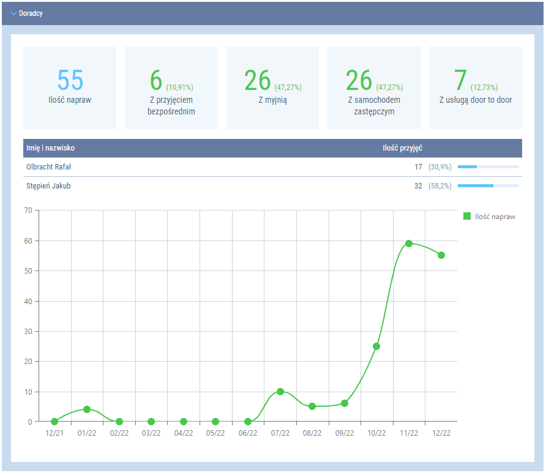The height and width of the screenshot is (473, 546).
Task: Open the Z samochodem zastępczym card
Action: point(374,88)
